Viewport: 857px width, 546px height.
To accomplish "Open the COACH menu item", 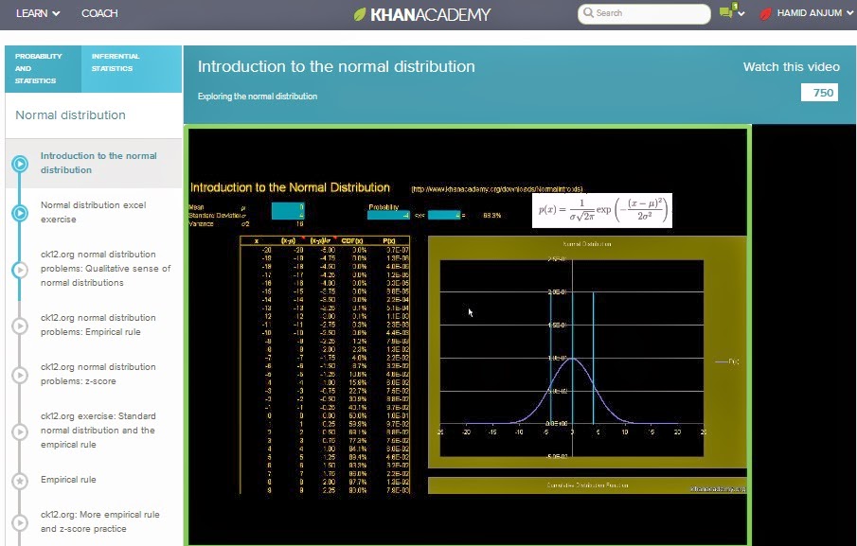I will coord(99,13).
